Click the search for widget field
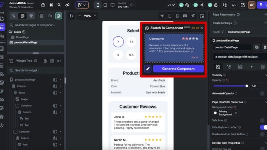The height and width of the screenshot is (150, 267). tap(36, 70)
